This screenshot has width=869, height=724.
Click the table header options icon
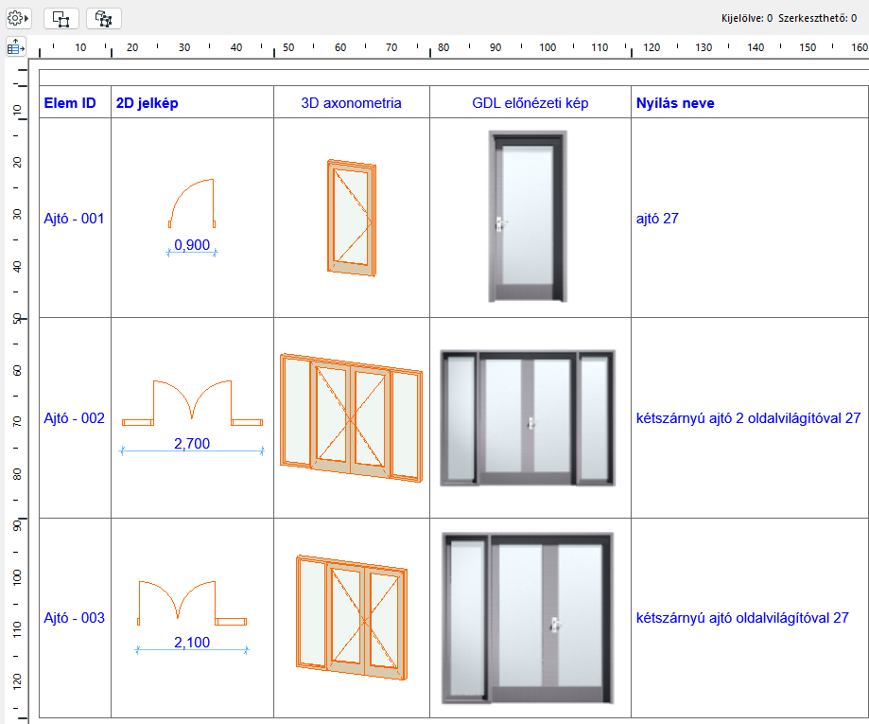pos(16,47)
